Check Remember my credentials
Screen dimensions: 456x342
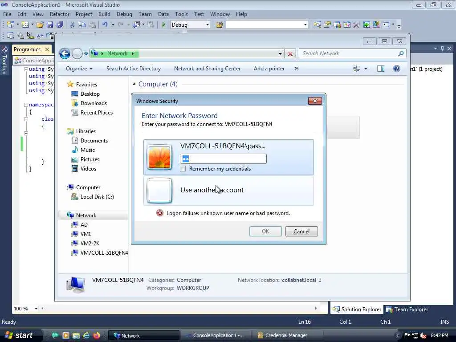183,169
